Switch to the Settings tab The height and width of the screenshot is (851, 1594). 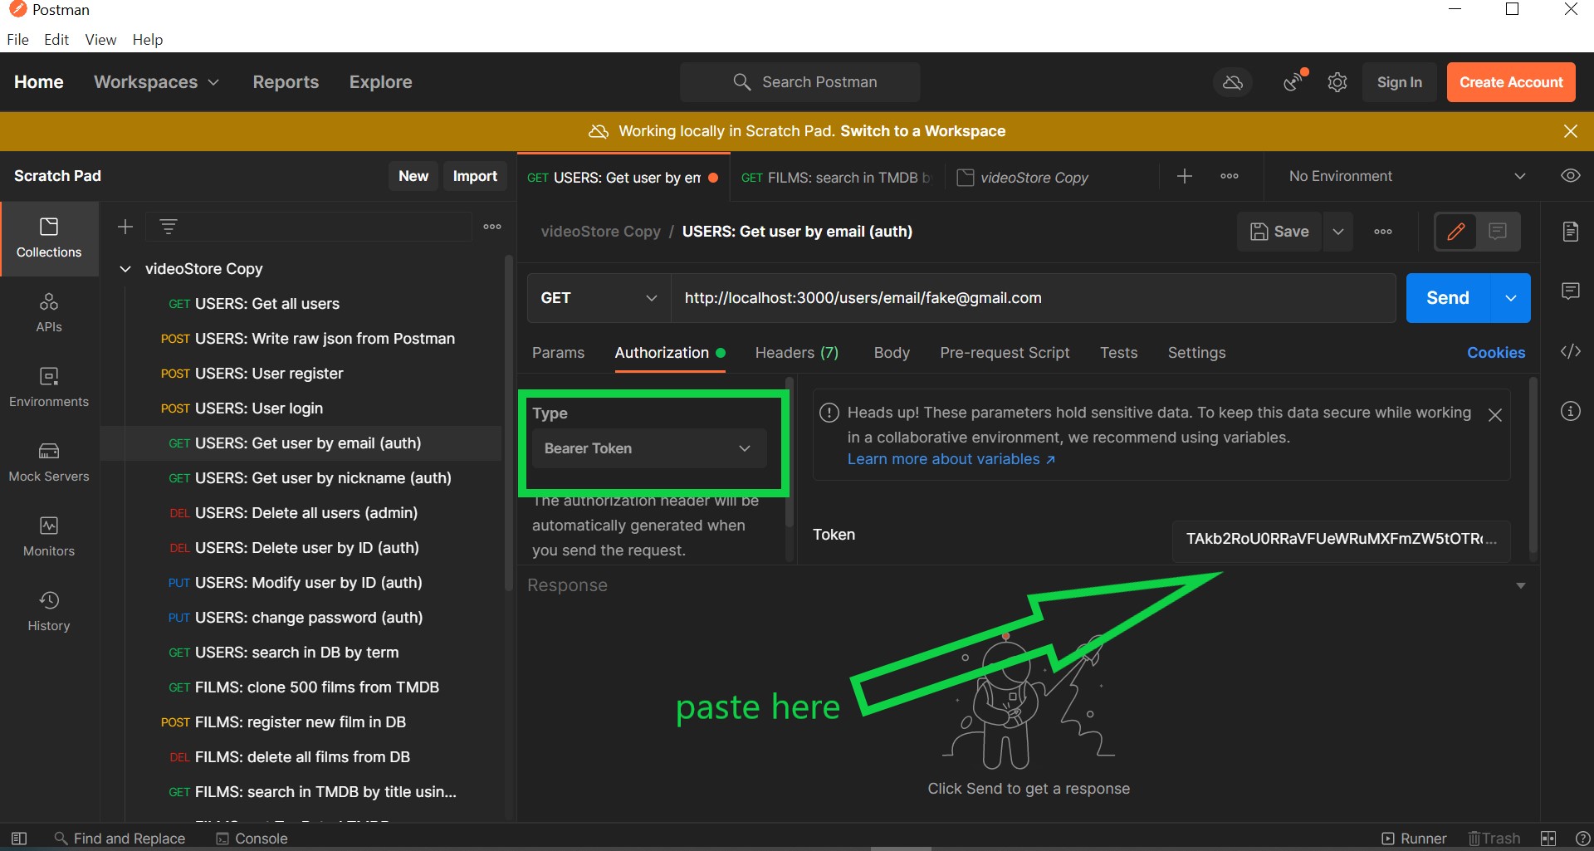[x=1196, y=353]
